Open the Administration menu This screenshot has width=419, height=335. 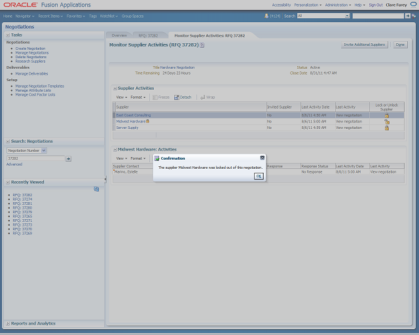tap(338, 5)
